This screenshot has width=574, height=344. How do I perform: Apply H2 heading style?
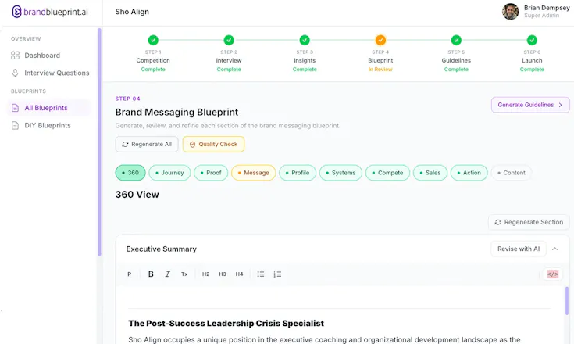[205, 274]
